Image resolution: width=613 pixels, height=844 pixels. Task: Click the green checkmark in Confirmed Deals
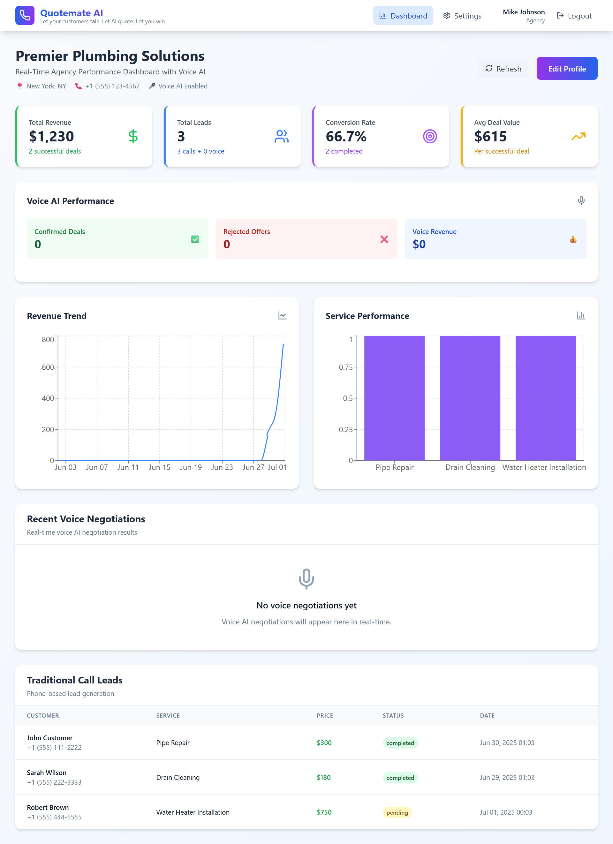click(x=195, y=239)
